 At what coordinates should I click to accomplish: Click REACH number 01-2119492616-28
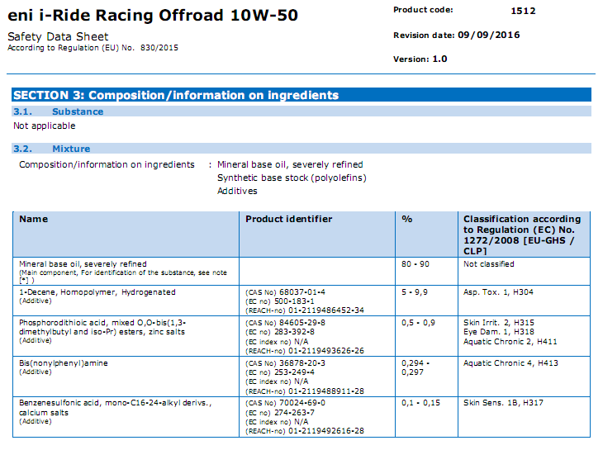tap(326, 431)
